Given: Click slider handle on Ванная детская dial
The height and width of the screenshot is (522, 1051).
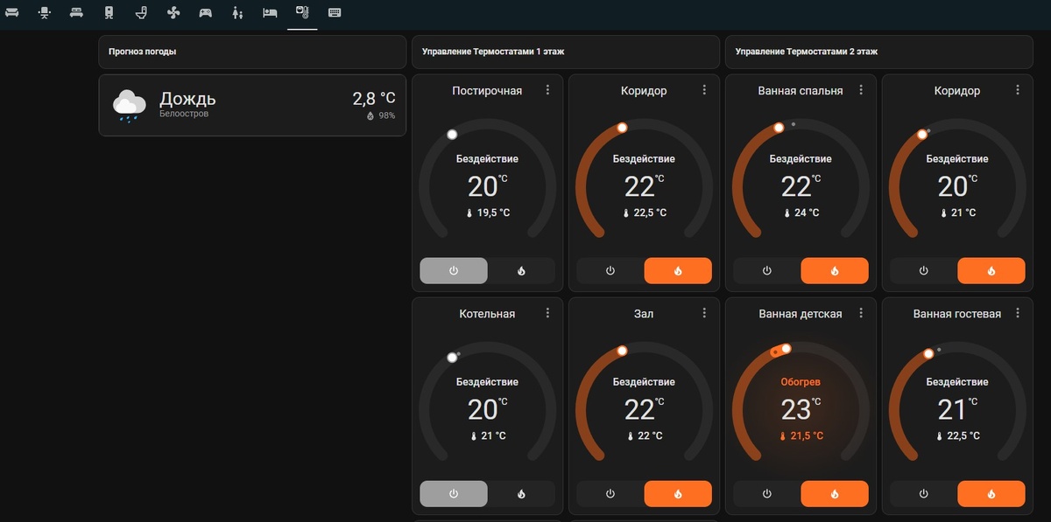Looking at the screenshot, I should click(x=786, y=349).
